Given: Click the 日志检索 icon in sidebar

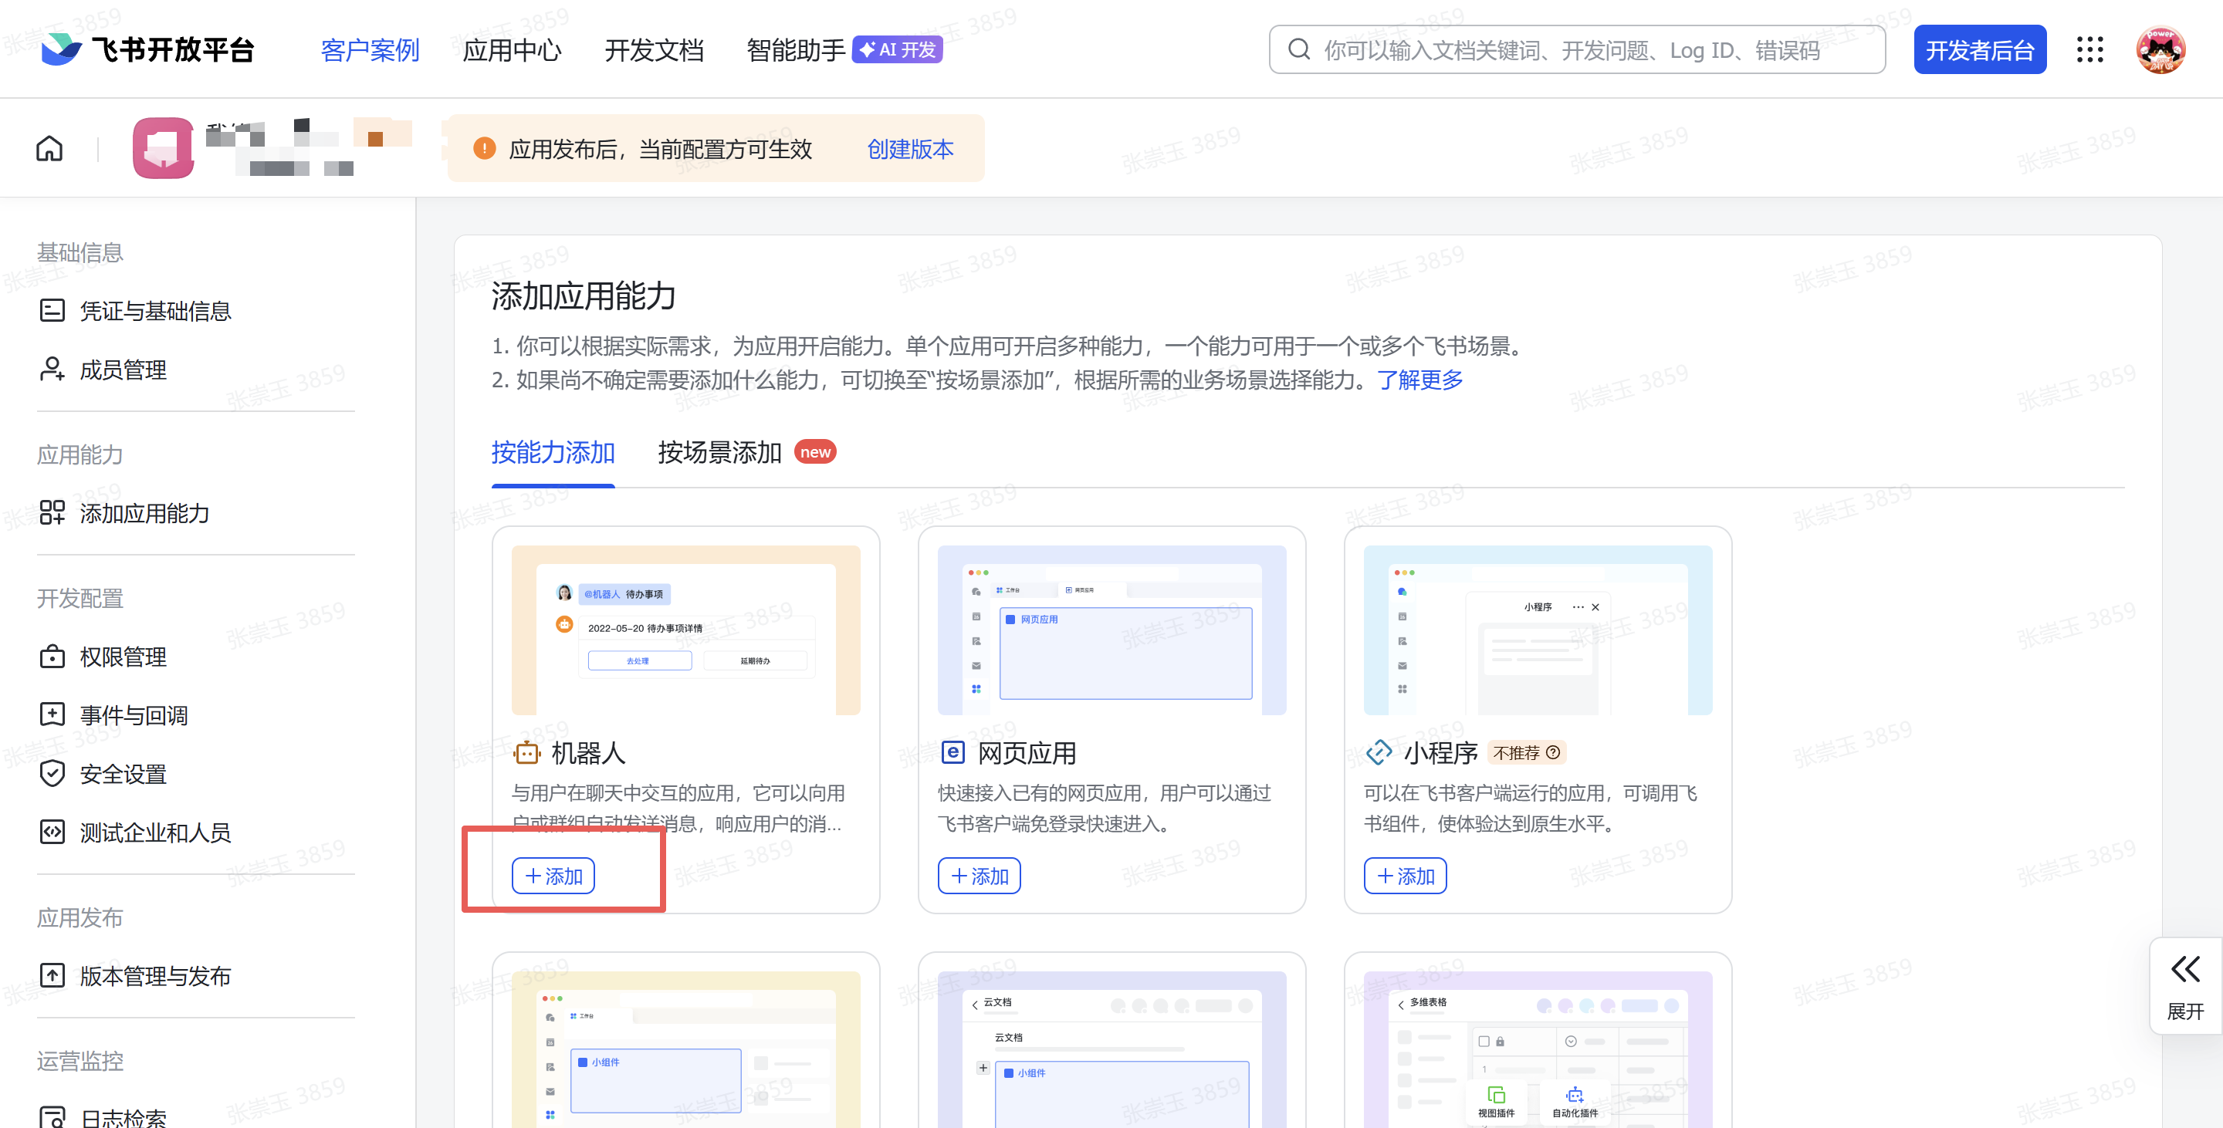Looking at the screenshot, I should point(52,1118).
